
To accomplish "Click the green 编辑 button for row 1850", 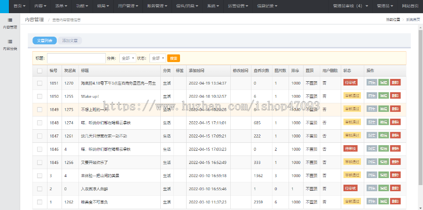I will (x=384, y=96).
